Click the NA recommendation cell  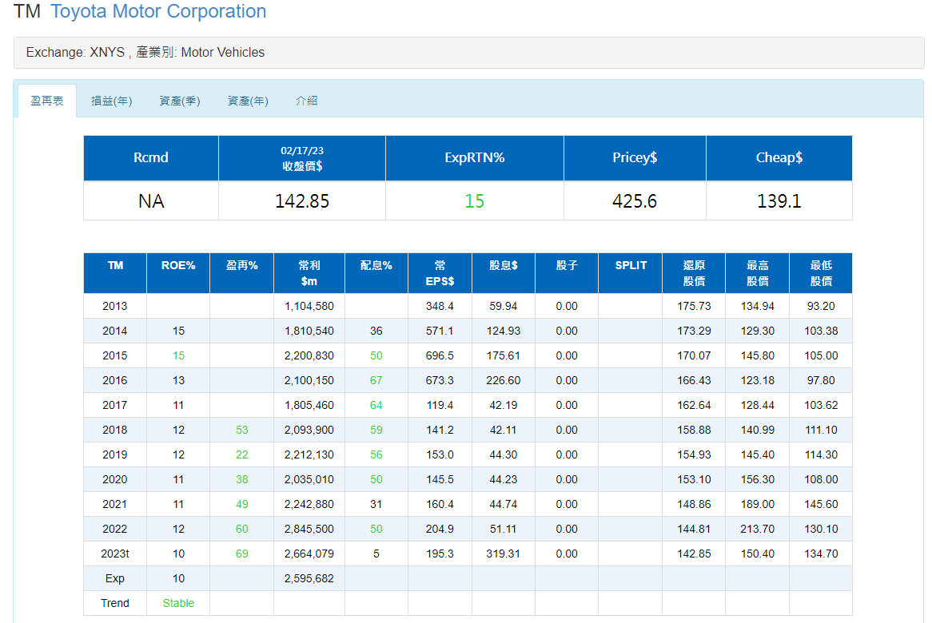151,201
